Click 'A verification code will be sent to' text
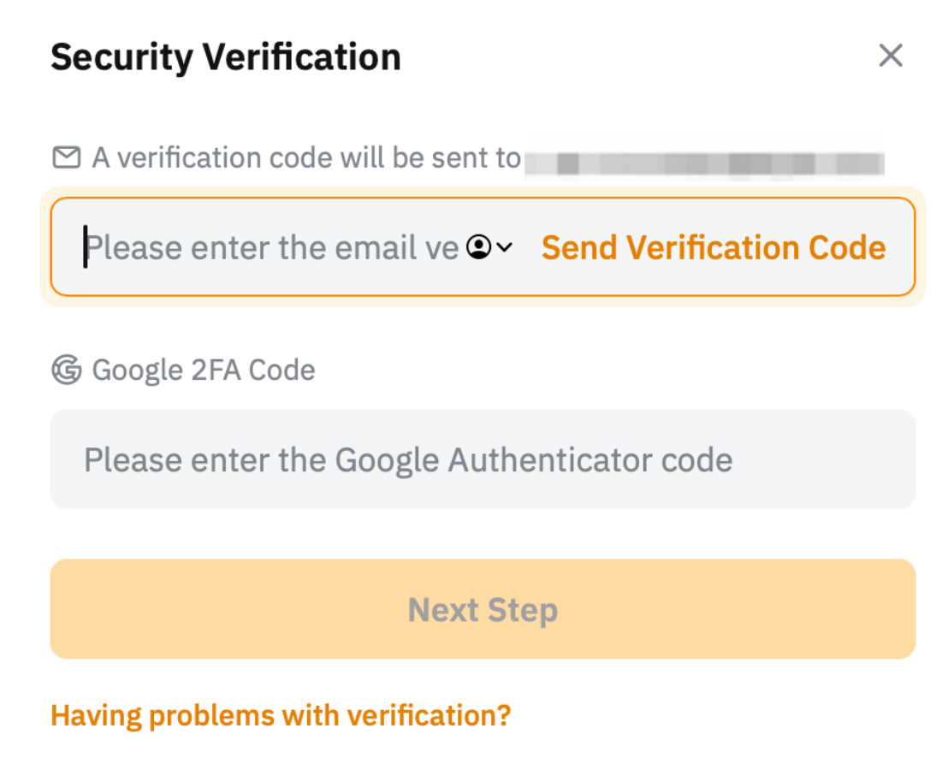Screen dimensions: 948x758 tap(306, 158)
